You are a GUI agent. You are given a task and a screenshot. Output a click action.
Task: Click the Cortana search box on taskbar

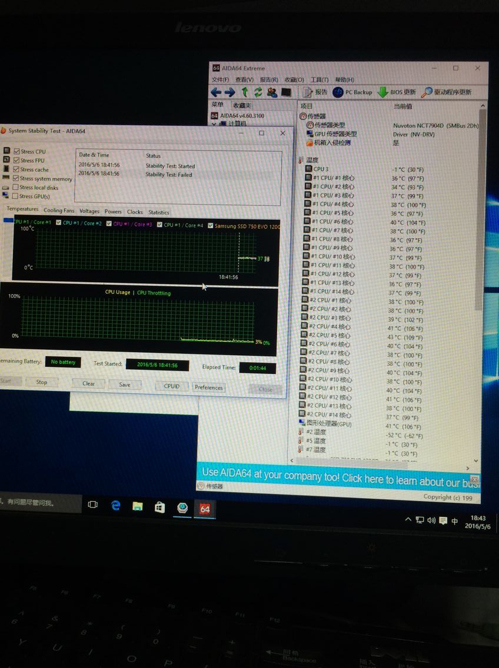pos(41,503)
